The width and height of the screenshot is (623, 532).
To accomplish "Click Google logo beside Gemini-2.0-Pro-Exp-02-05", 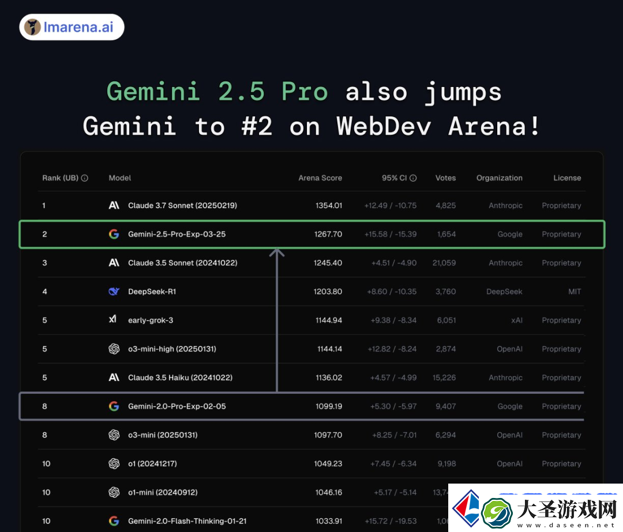I will [114, 406].
